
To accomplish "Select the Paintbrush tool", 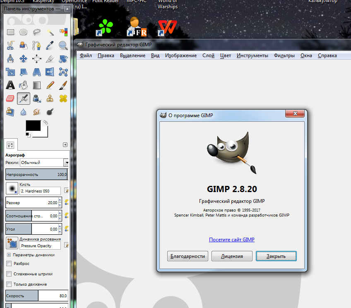I will [x=63, y=85].
